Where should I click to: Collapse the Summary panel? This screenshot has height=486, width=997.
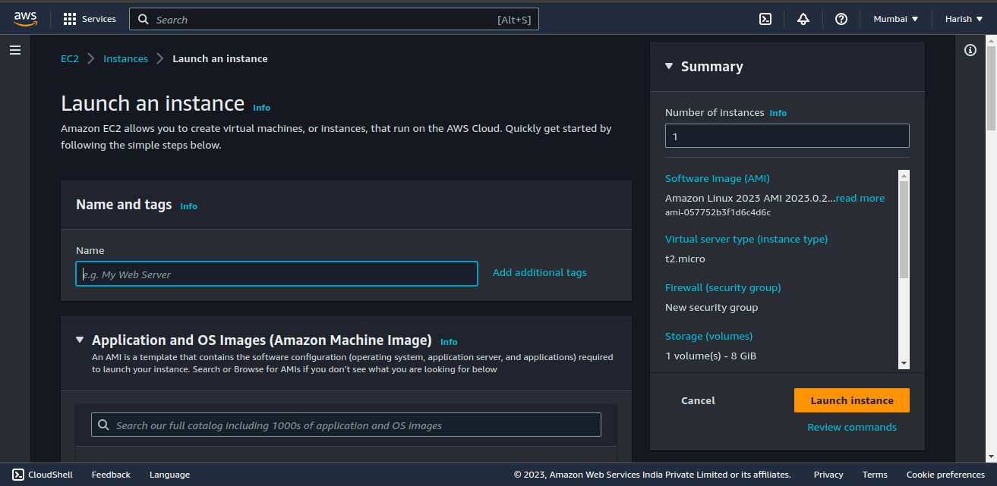coord(669,67)
